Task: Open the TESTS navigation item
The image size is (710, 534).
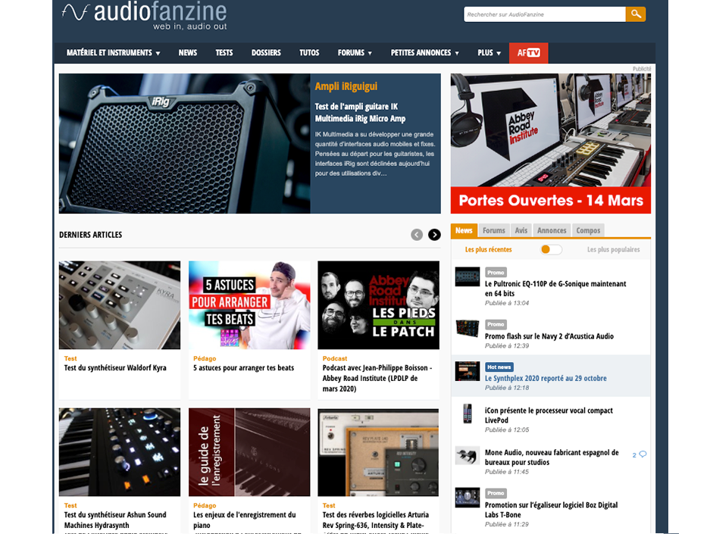Action: coord(224,53)
